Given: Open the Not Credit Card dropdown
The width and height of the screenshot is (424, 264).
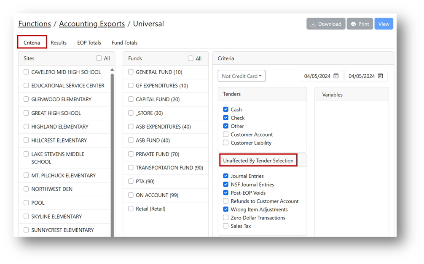Looking at the screenshot, I should 242,76.
